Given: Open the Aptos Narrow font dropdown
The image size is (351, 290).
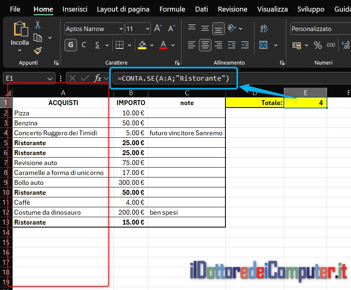Looking at the screenshot, I should [x=121, y=29].
